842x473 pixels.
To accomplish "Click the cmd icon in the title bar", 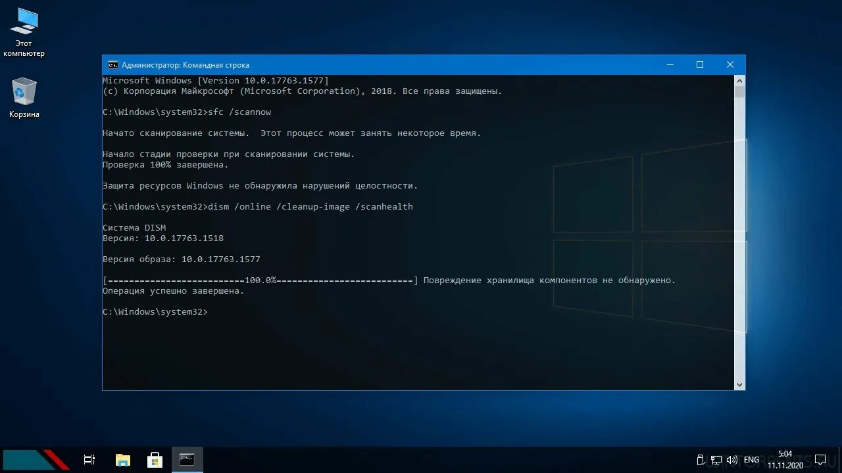I will [x=112, y=65].
